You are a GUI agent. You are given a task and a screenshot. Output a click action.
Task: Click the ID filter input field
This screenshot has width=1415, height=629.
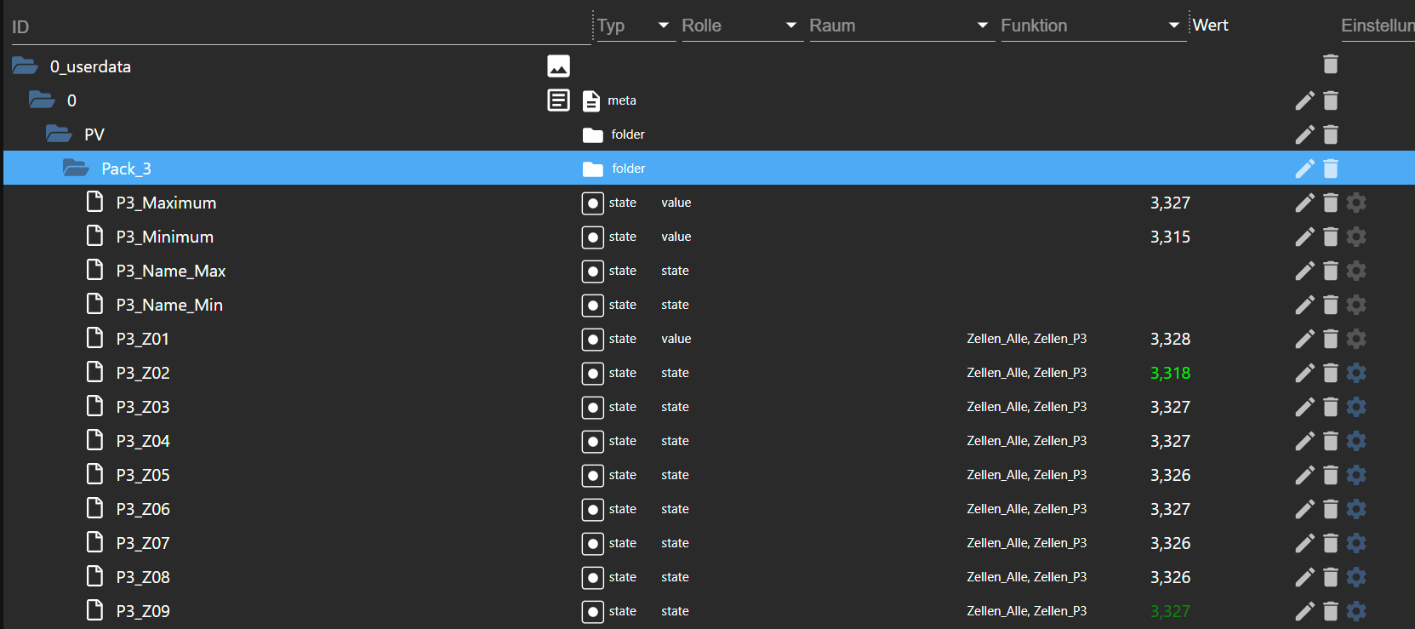[x=300, y=27]
